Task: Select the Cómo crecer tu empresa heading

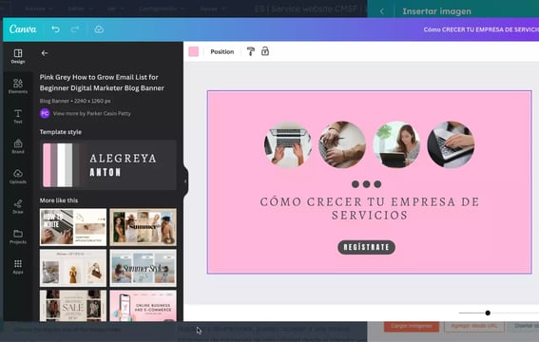Action: pyautogui.click(x=370, y=208)
